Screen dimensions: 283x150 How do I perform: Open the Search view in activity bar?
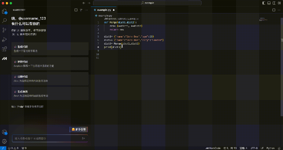click(x=4, y=20)
